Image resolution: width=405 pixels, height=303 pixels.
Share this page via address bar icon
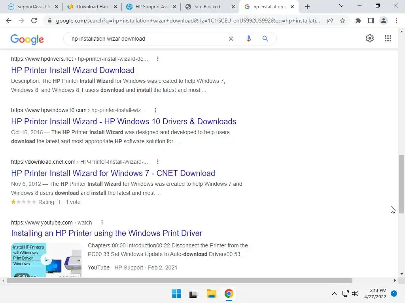(330, 21)
